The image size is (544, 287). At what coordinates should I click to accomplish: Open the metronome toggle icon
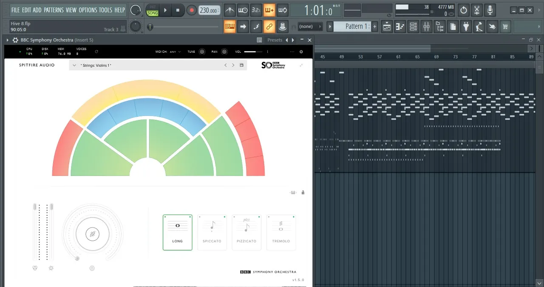(230, 10)
